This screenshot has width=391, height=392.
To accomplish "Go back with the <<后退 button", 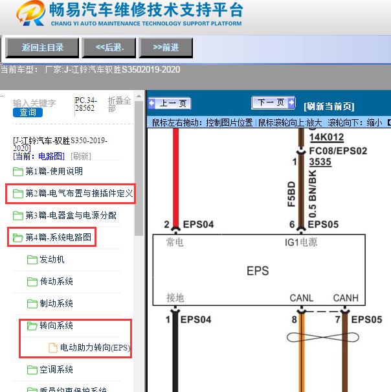I will 109,47.
